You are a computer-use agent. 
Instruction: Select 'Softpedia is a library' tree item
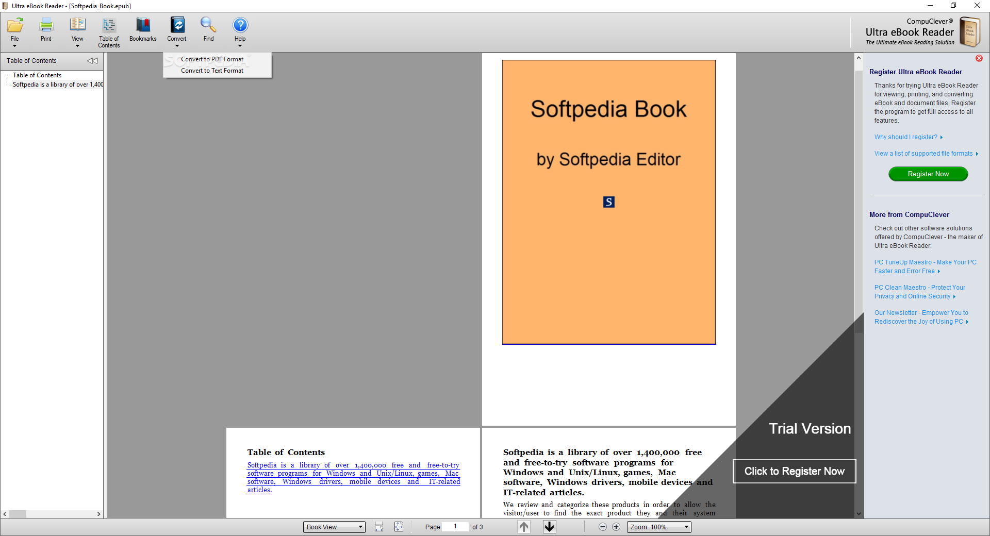pyautogui.click(x=58, y=85)
